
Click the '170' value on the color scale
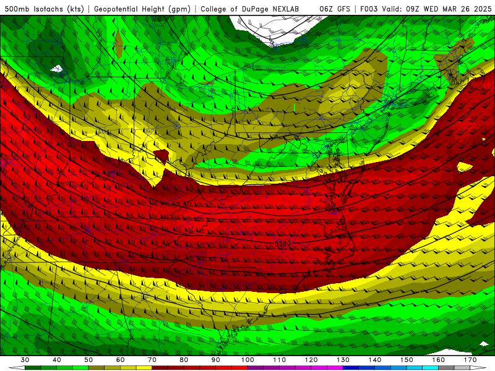pos(470,360)
